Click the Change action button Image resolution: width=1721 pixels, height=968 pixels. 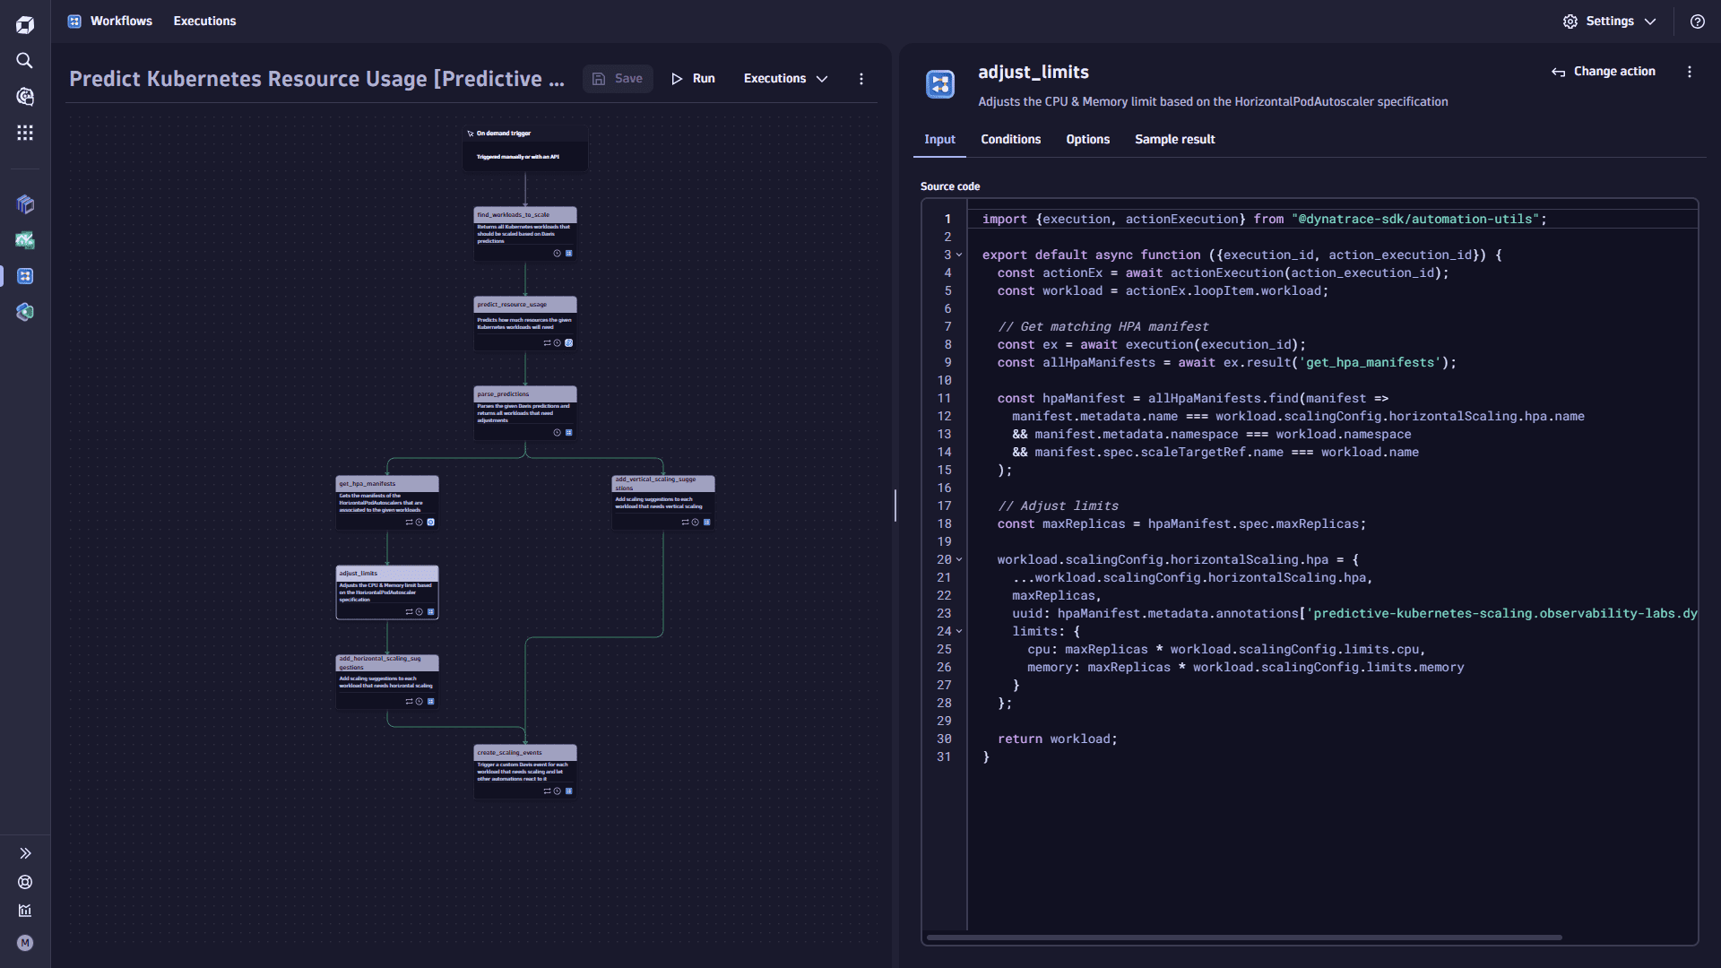coord(1604,72)
